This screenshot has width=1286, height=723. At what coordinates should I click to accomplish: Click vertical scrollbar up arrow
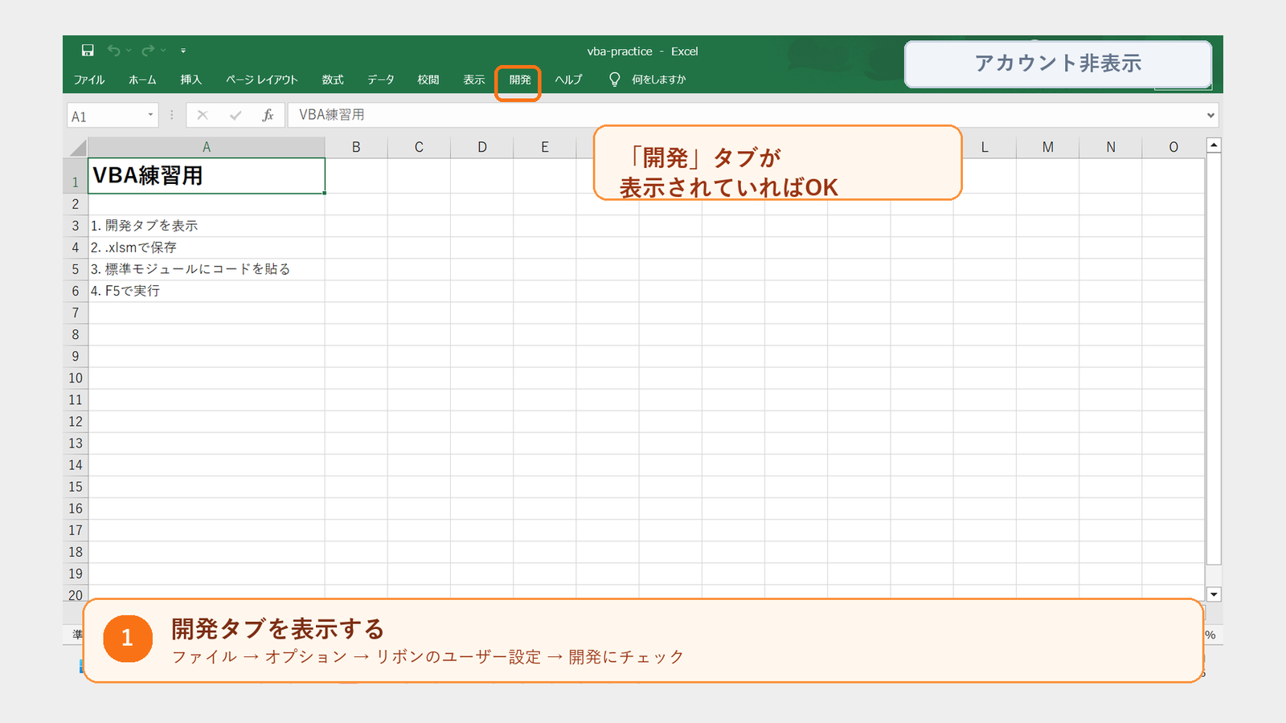click(1214, 145)
